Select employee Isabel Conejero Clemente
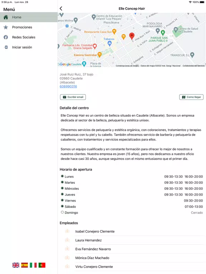This screenshot has height=274, width=206. pos(132,231)
